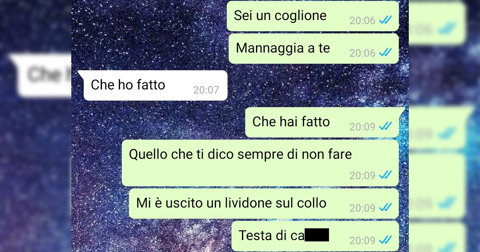Tap the 'Testa di ca' message bubble
The height and width of the screenshot is (252, 480).
[x=315, y=236]
